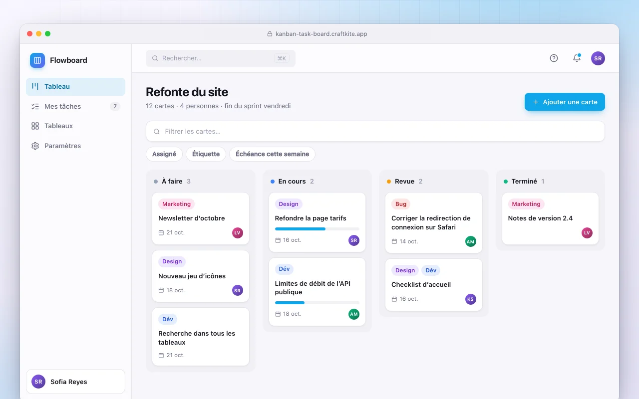The width and height of the screenshot is (639, 399).
Task: Click the AM avatar on Safari redirection card
Action: point(470,241)
